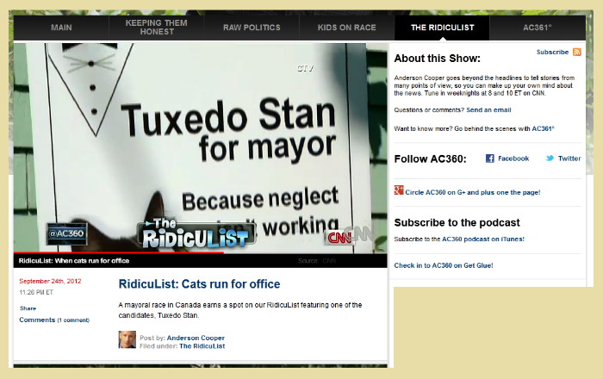Open the AC361° tab

point(538,28)
